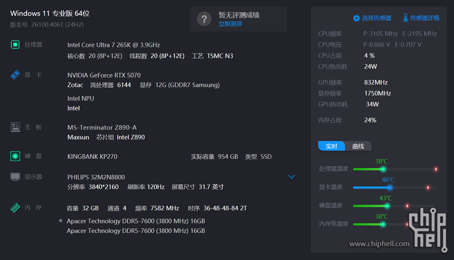Screen dimensions: 454x260
Task: Select the text Intel Core Ultra 7 265K @ 3.9GHz
Action: click(x=113, y=45)
